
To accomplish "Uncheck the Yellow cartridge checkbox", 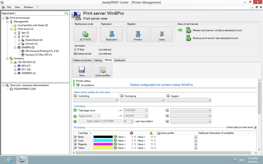I will pyautogui.click(x=75, y=148).
